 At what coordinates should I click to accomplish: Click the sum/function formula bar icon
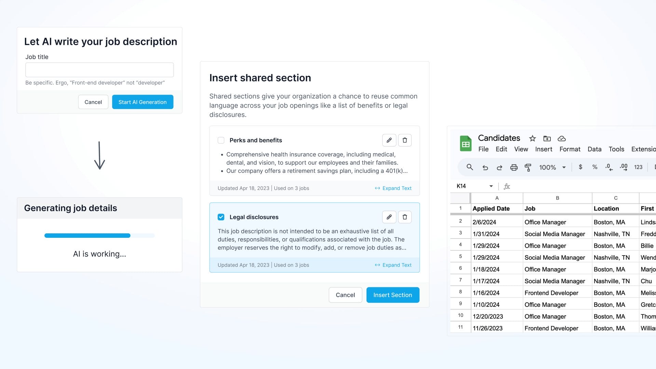(507, 186)
